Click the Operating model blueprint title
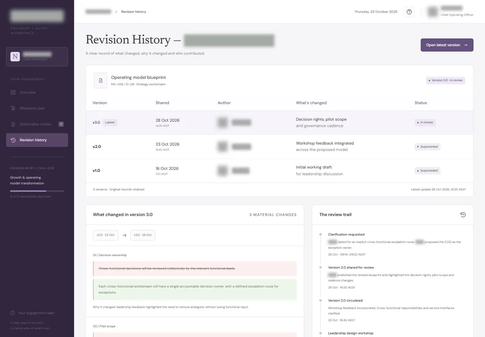This screenshot has width=485, height=337. point(138,77)
